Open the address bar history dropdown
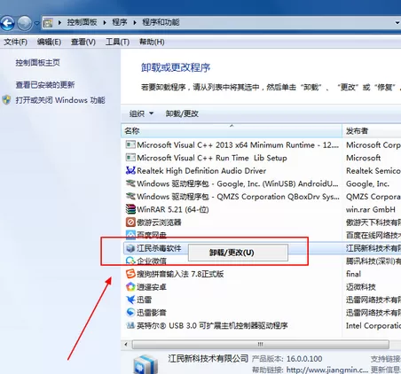This screenshot has height=374, width=401. 397,23
